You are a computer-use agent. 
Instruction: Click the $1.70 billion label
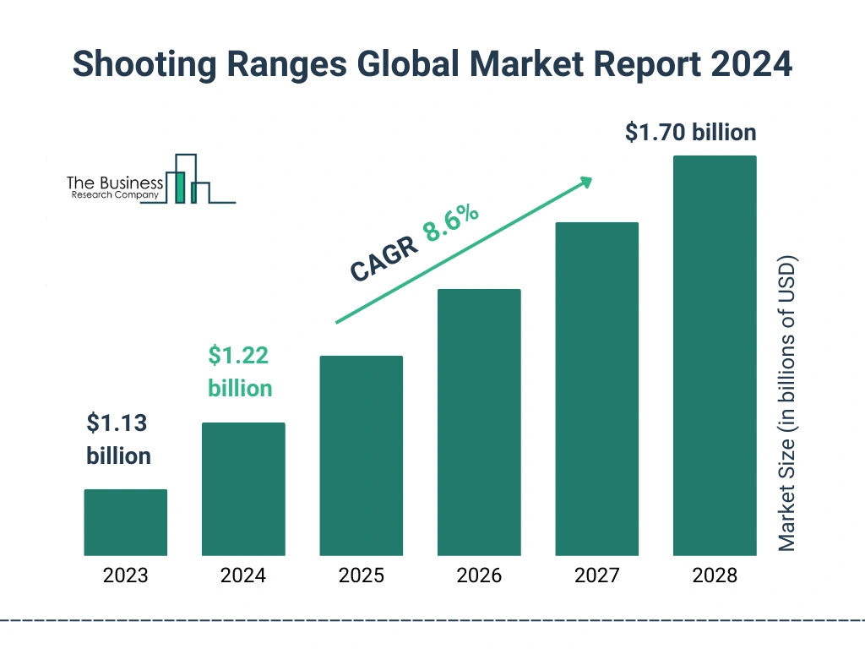click(x=691, y=133)
